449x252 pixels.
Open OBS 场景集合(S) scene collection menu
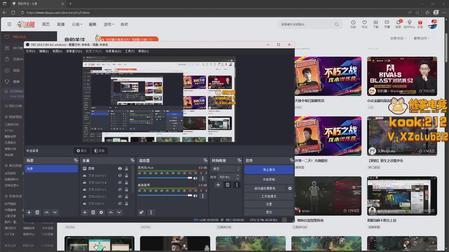[x=113, y=51]
